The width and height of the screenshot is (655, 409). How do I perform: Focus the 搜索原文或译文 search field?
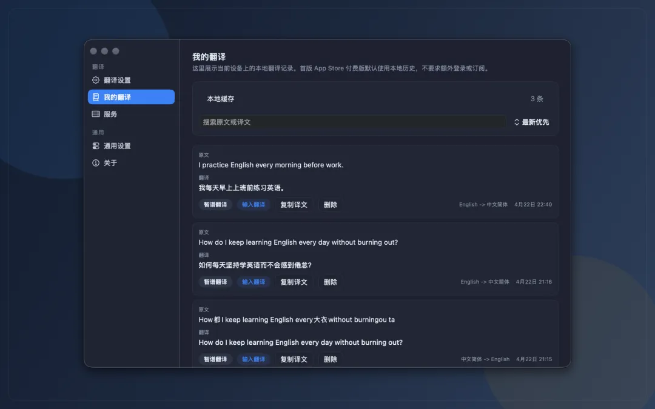tap(352, 122)
